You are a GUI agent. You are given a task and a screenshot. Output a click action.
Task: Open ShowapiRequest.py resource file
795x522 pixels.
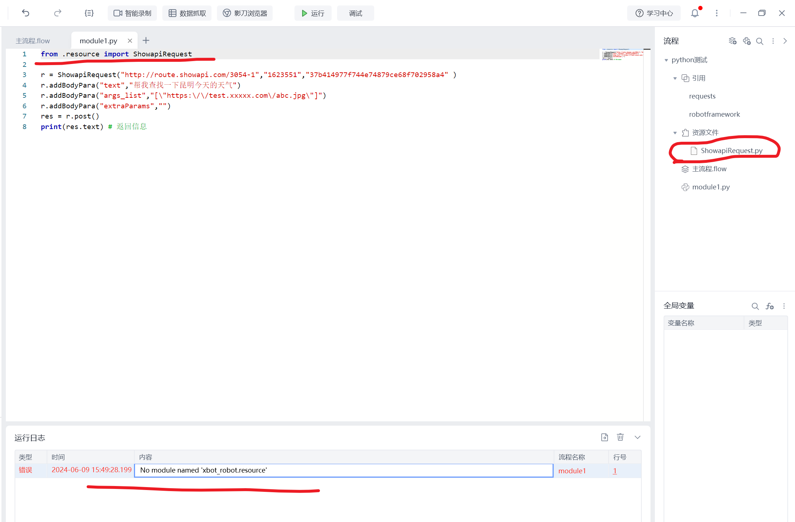click(x=731, y=150)
